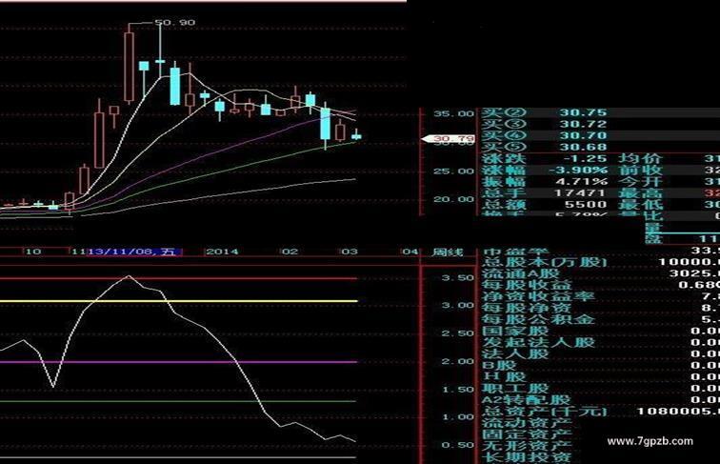The image size is (720, 464).
Task: Click the 02 month axis label
Action: click(290, 252)
